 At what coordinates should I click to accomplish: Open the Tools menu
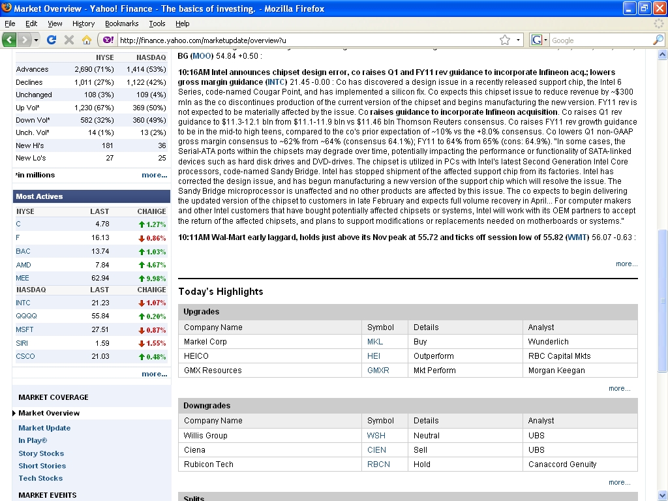157,23
